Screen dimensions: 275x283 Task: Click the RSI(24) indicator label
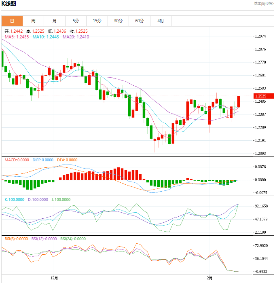[x=73, y=239]
